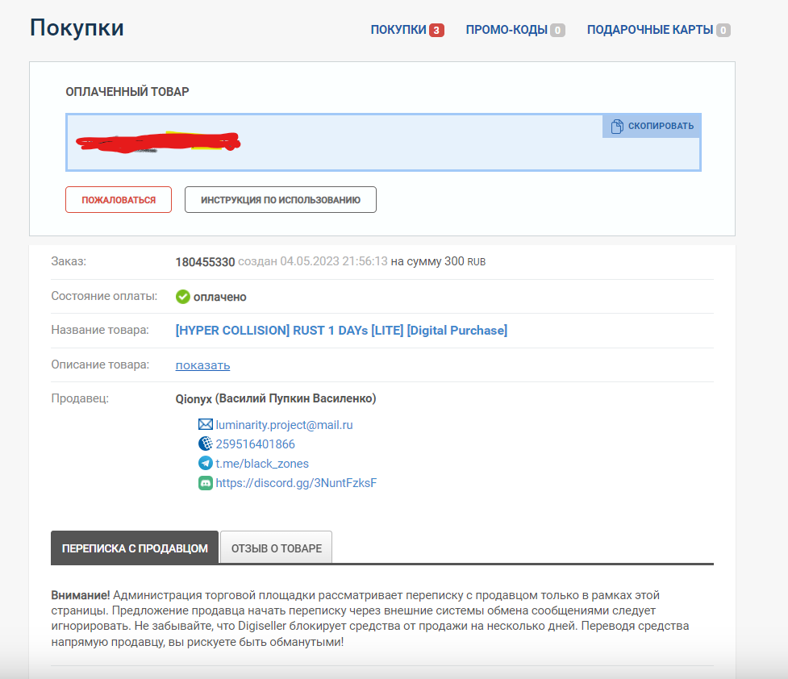Click the Заказ: row label

69,261
